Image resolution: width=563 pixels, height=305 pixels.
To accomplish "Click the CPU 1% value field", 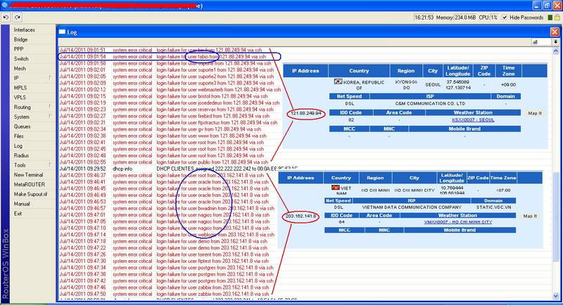I will [494, 17].
